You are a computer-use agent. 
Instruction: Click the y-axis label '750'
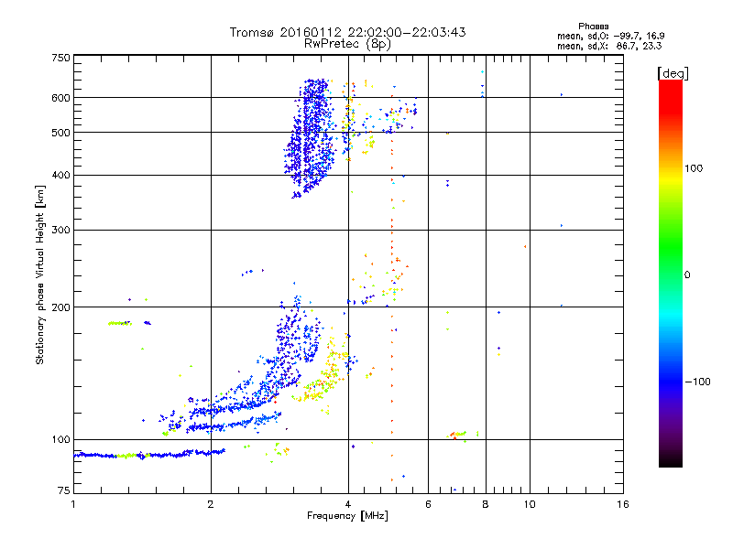[60, 58]
